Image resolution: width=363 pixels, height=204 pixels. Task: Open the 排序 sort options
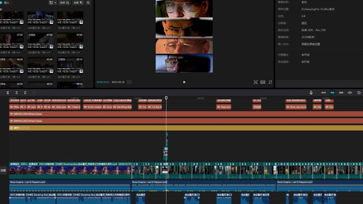65,3
